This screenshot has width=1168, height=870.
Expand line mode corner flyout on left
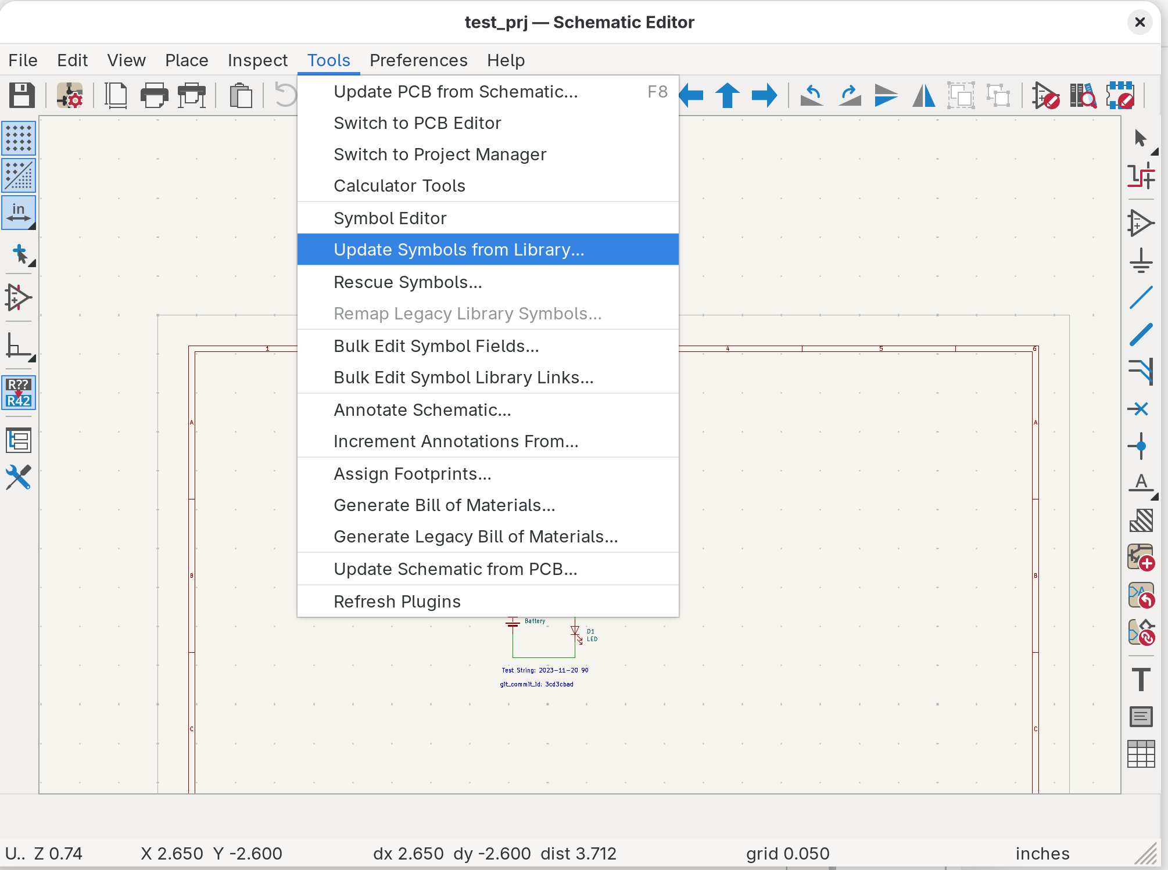coord(32,358)
